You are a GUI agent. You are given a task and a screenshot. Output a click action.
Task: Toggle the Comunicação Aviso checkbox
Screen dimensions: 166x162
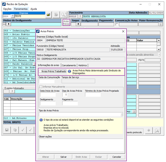coord(117,24)
